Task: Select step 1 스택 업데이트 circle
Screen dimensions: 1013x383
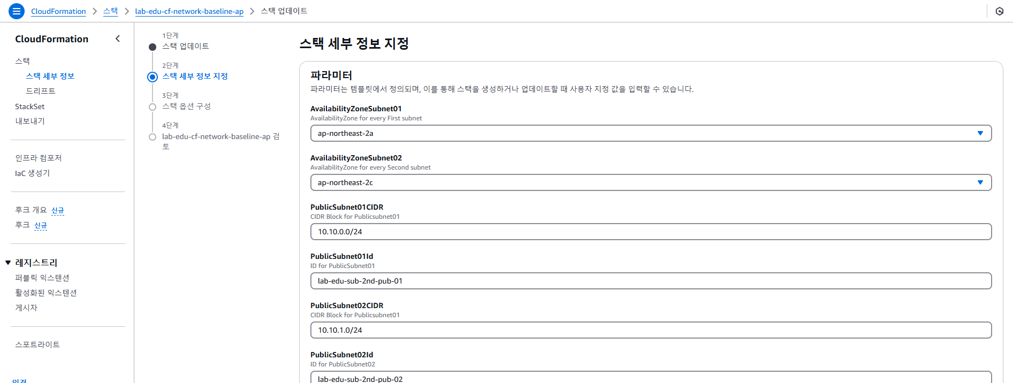Action: coord(153,47)
